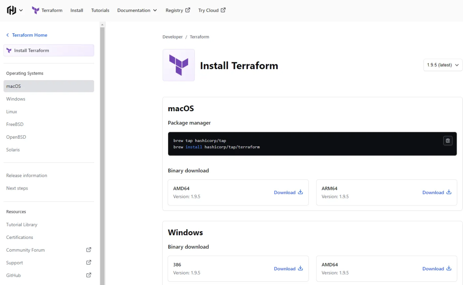Select Install Terraform sidebar item
This screenshot has width=463, height=285.
point(49,50)
